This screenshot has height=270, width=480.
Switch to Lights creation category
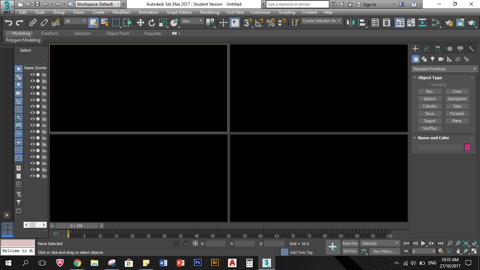tap(433, 59)
